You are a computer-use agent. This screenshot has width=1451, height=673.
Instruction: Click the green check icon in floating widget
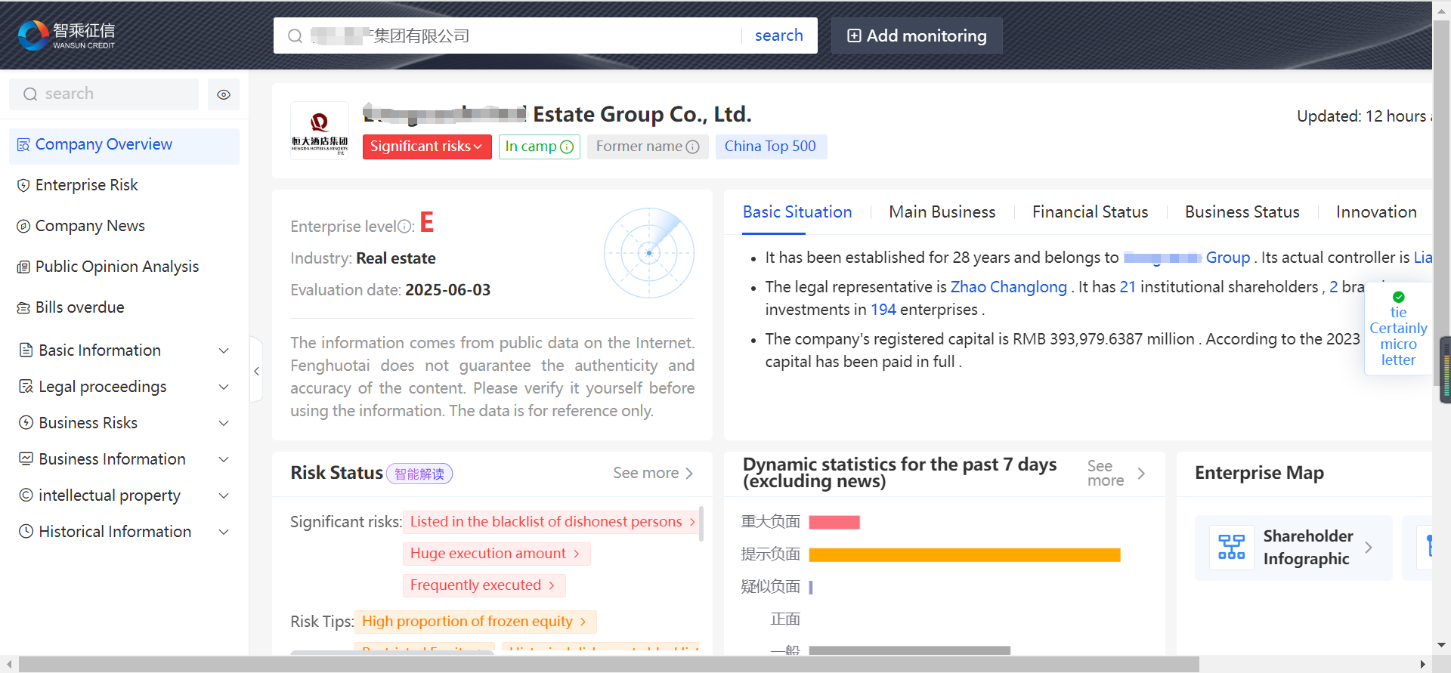tap(1398, 297)
